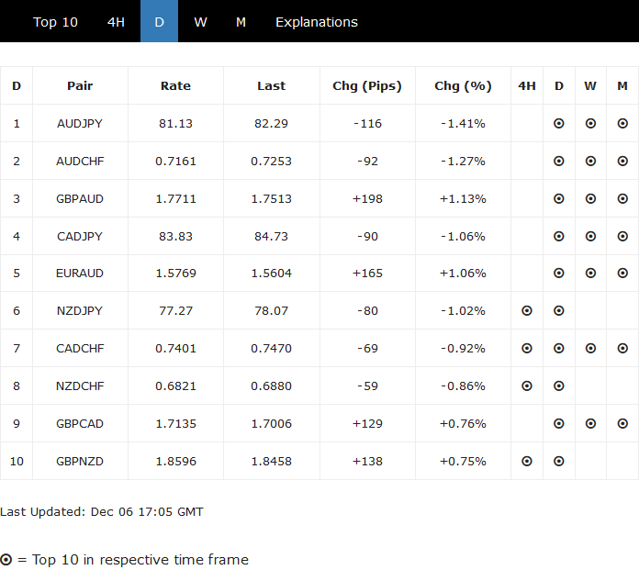Switch to the Top 10 tab
This screenshot has width=639, height=570.
point(56,22)
